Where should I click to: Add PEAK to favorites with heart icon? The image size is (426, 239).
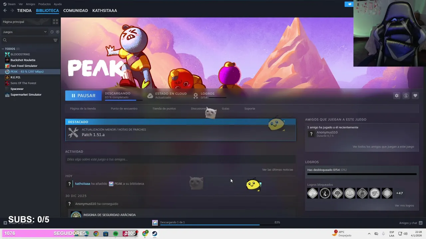point(415,96)
